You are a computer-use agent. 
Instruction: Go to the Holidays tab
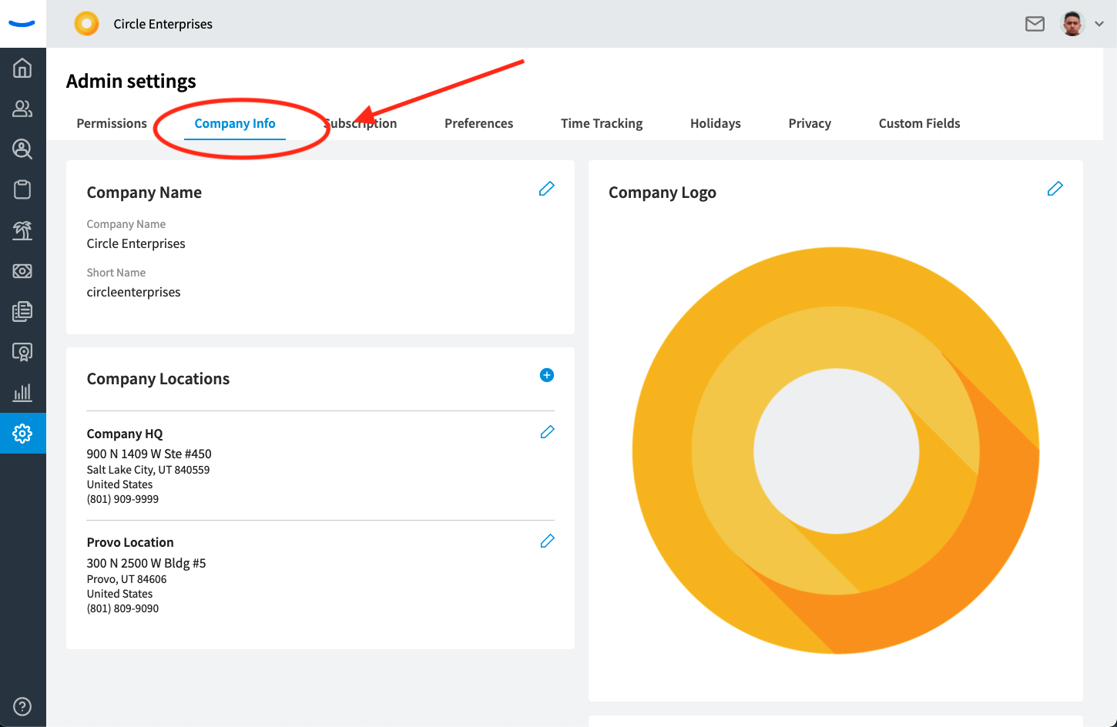tap(715, 123)
